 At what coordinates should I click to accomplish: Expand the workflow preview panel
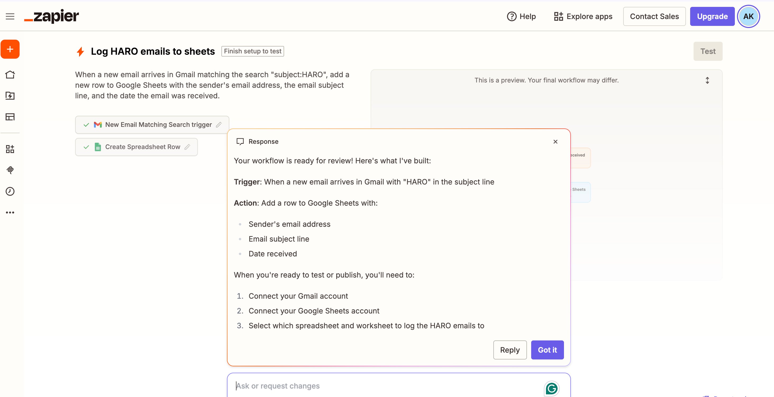click(x=707, y=80)
